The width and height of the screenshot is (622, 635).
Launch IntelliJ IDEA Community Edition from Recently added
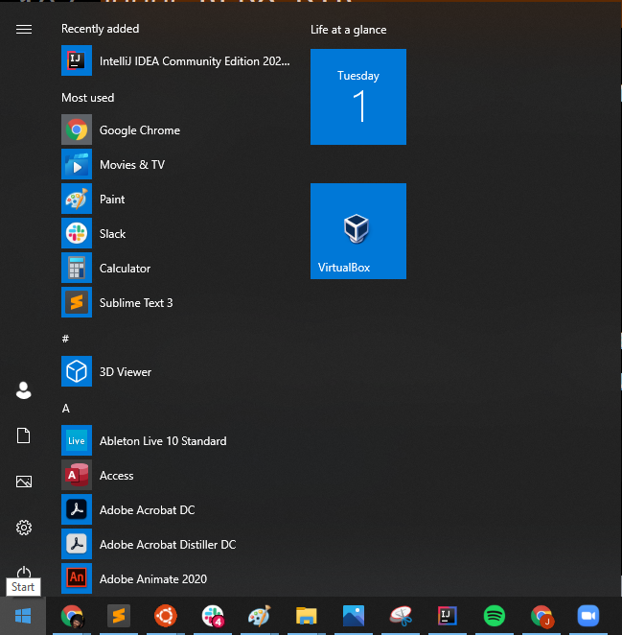click(x=176, y=60)
